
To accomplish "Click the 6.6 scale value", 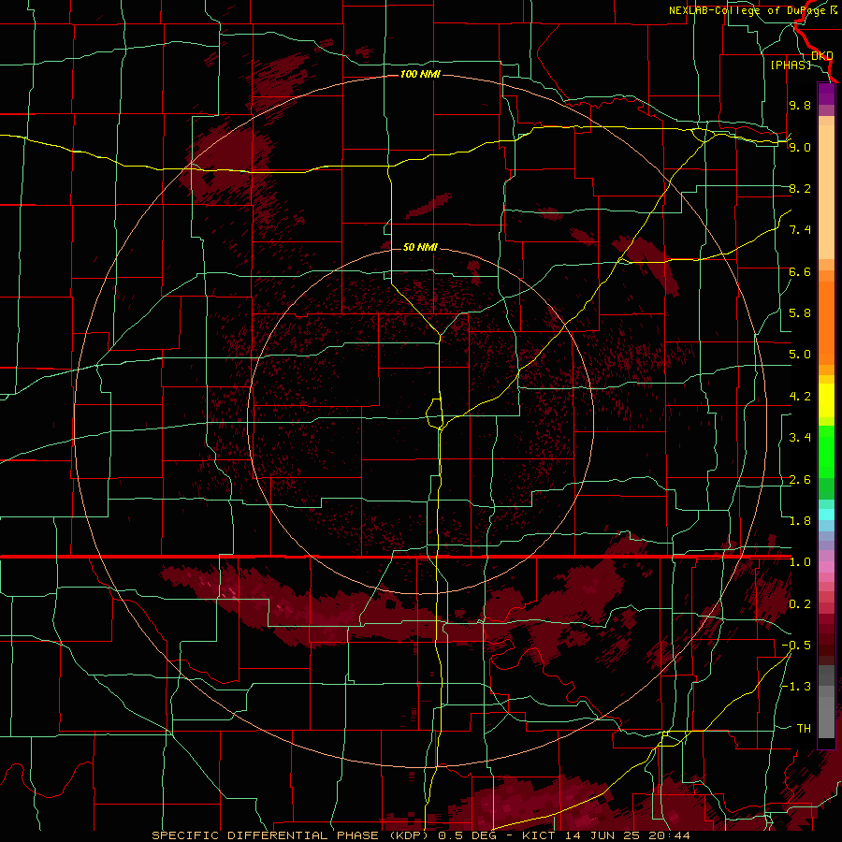I will pyautogui.click(x=800, y=271).
